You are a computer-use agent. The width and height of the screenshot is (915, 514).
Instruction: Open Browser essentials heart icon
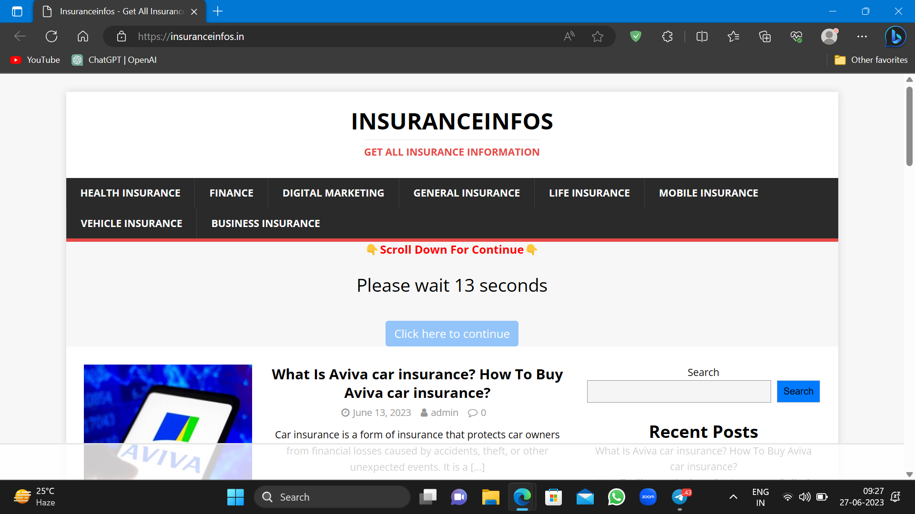click(x=796, y=36)
